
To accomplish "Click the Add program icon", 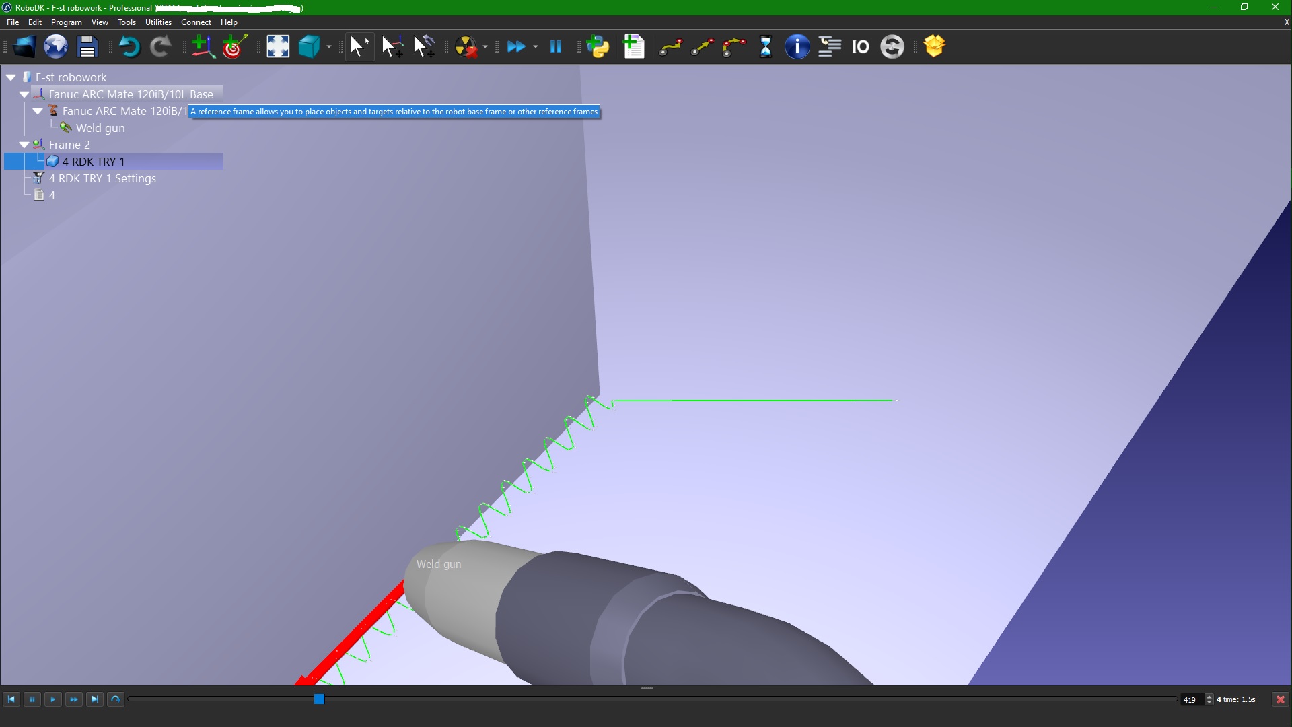I will click(x=634, y=46).
